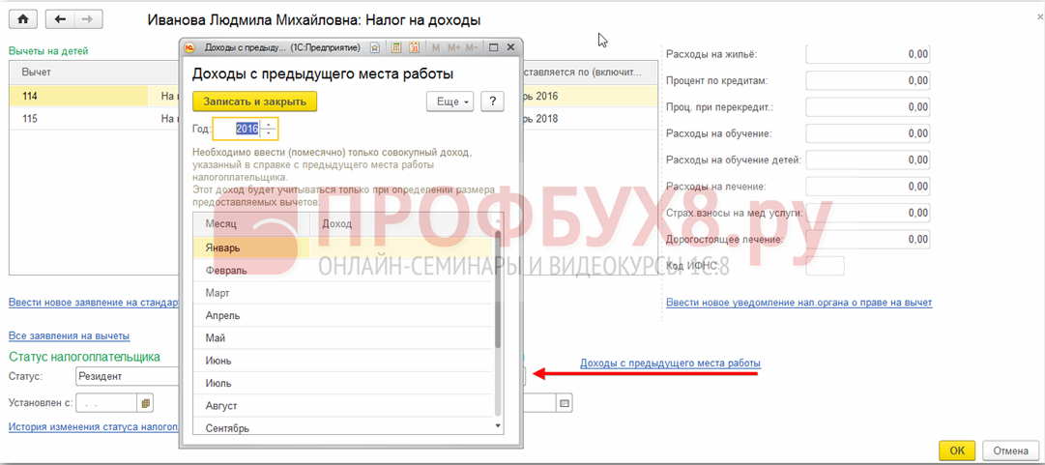Image resolution: width=1045 pixels, height=465 pixels.
Task: Click the 'Доход' column header
Action: coord(402,224)
